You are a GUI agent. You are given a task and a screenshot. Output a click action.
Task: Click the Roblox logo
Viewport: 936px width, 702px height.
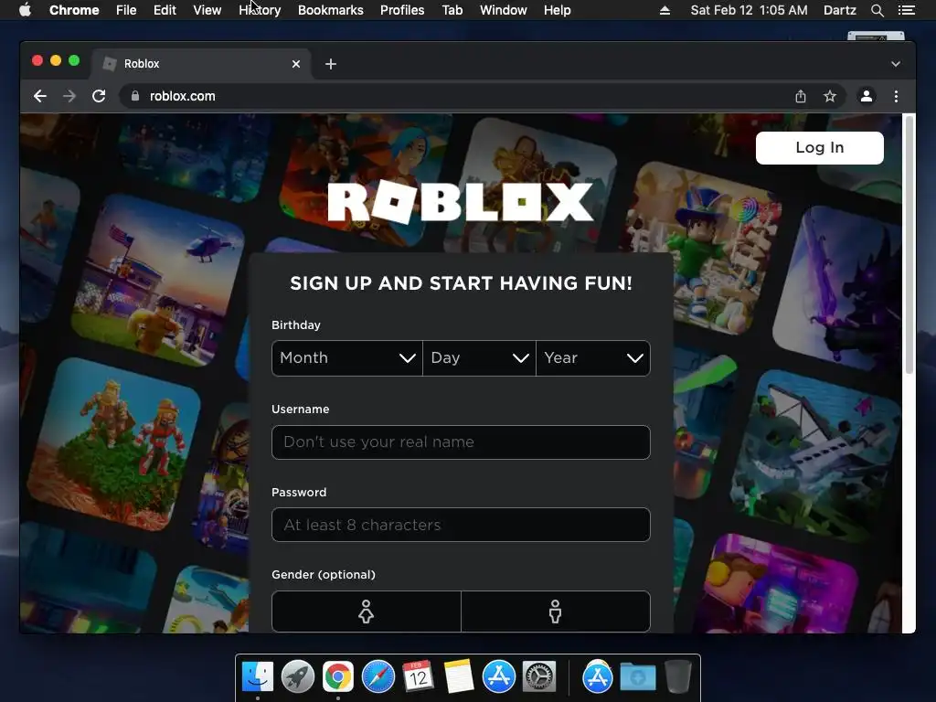pos(461,202)
